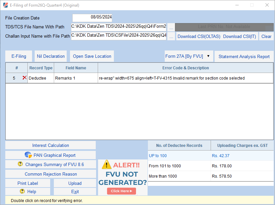The height and width of the screenshot is (205, 275).
Task: Click the Print Label button
Action: [28, 183]
